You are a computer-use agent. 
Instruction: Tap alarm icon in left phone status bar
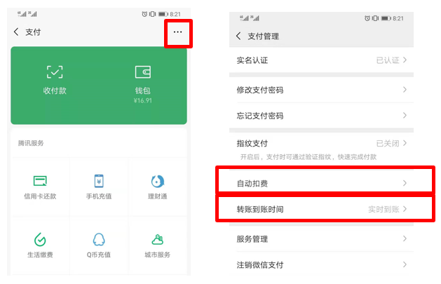coord(144,14)
